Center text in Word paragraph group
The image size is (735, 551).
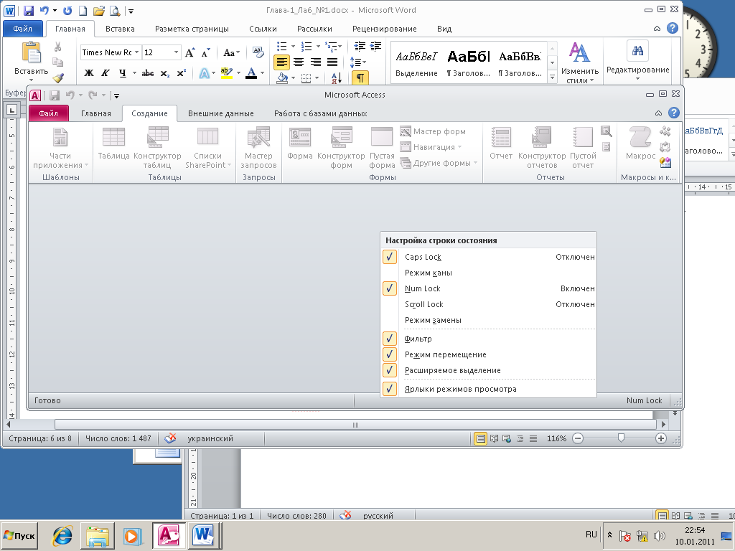pyautogui.click(x=299, y=62)
